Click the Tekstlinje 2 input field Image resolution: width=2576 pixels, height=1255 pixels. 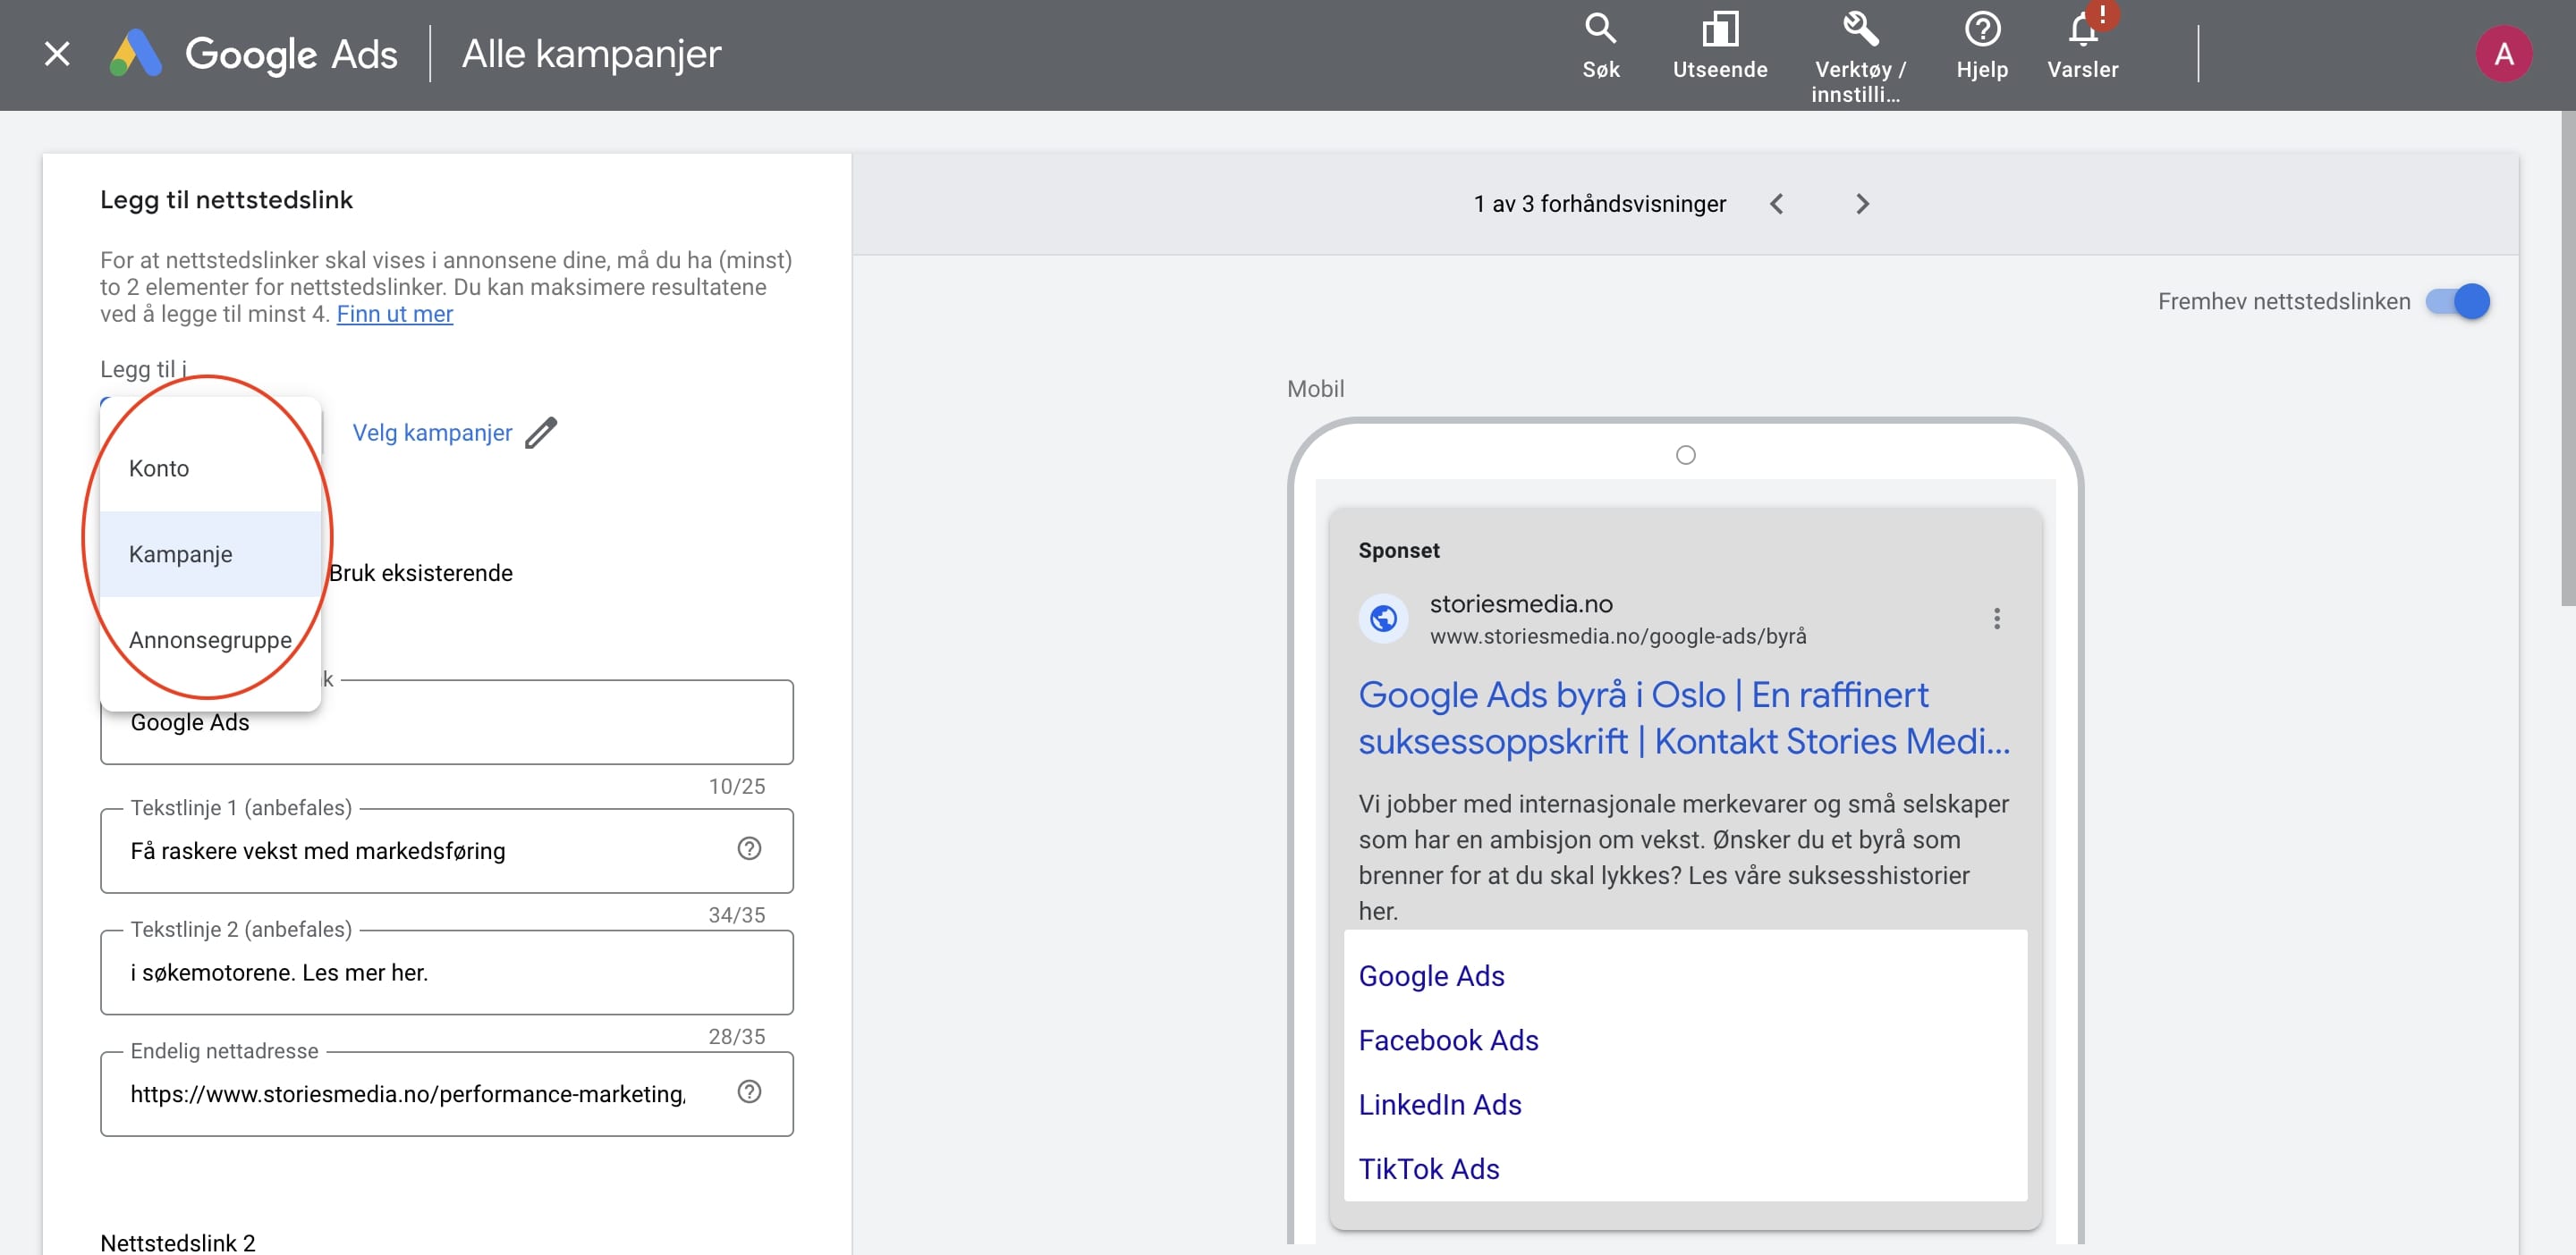(446, 973)
